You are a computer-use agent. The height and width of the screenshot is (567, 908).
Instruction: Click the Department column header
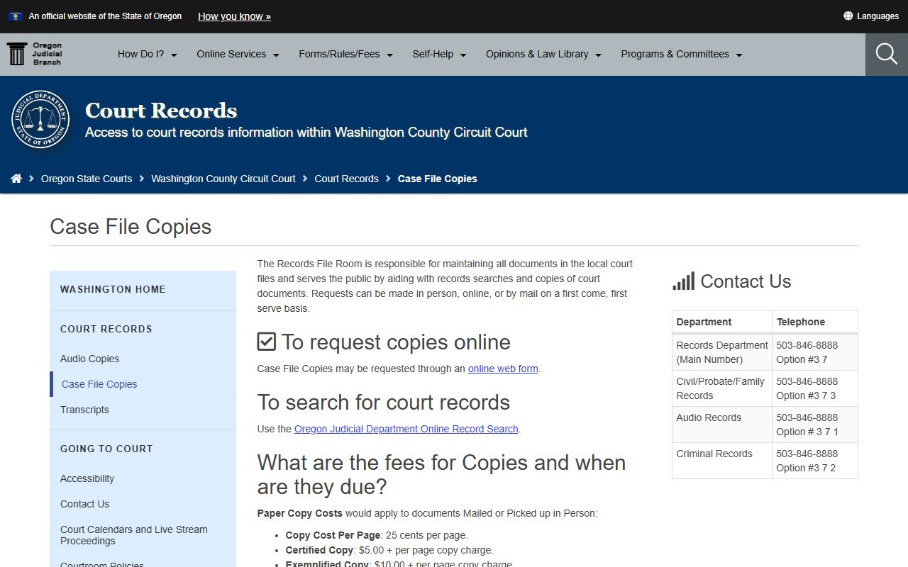[722, 322]
